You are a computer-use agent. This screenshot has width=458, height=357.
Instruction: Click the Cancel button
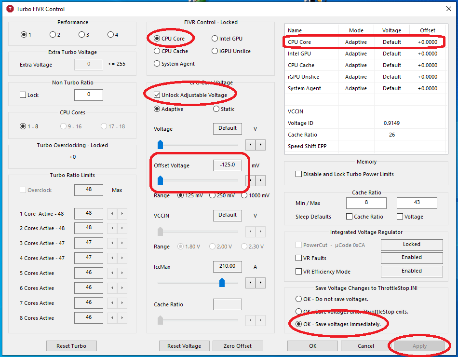pyautogui.click(x=366, y=346)
